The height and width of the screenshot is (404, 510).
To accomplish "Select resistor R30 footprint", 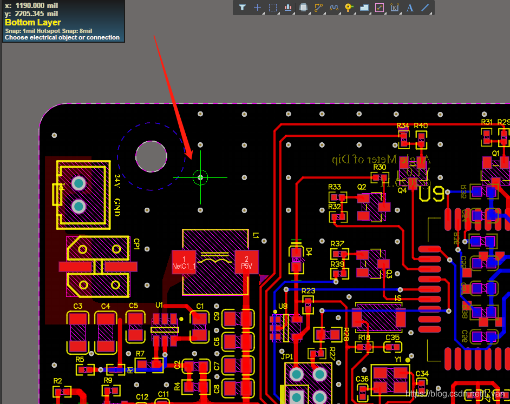I will pos(380,177).
